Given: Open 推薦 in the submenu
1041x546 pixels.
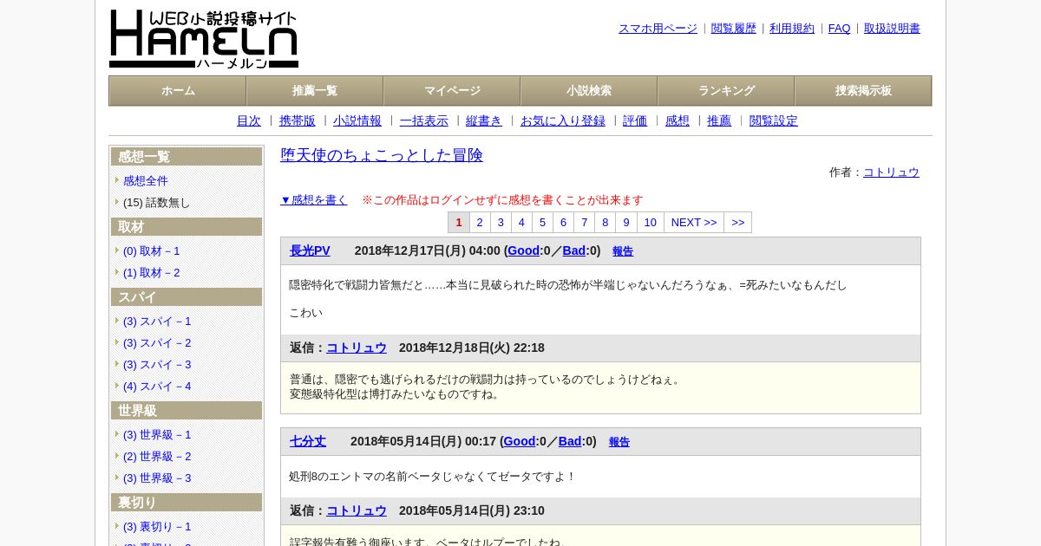Looking at the screenshot, I should 719,121.
